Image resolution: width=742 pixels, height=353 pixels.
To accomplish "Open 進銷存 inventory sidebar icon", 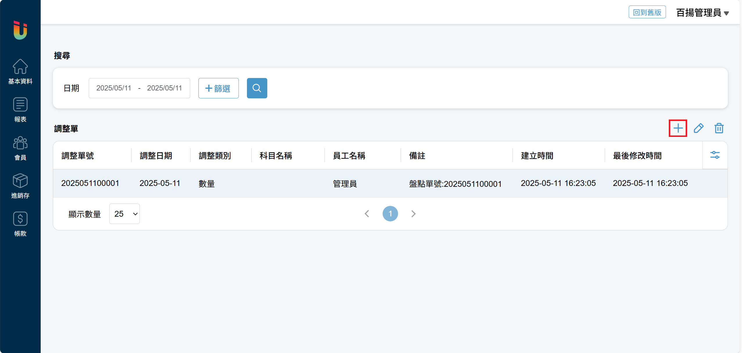I will click(20, 186).
